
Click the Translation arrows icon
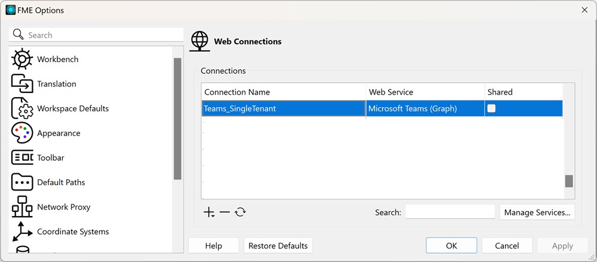pos(22,84)
